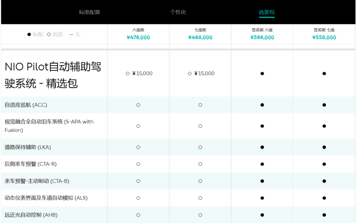
Task: Click the NIO Pilot 精选包 heading
Action: pyautogui.click(x=53, y=75)
